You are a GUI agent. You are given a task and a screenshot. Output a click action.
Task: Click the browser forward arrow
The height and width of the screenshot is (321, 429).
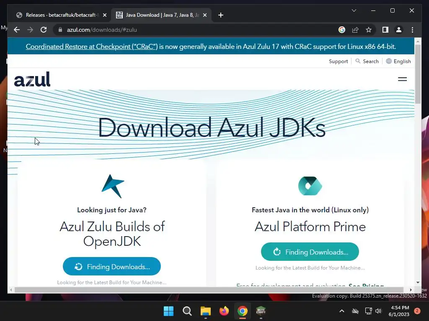(30, 30)
